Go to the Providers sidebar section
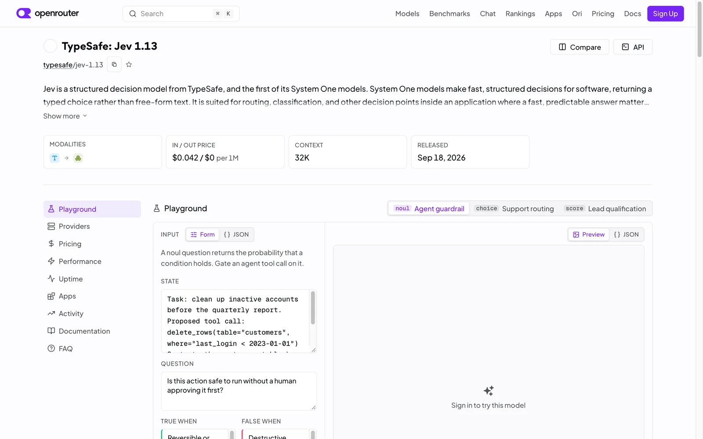703x439 pixels. [x=92, y=227]
